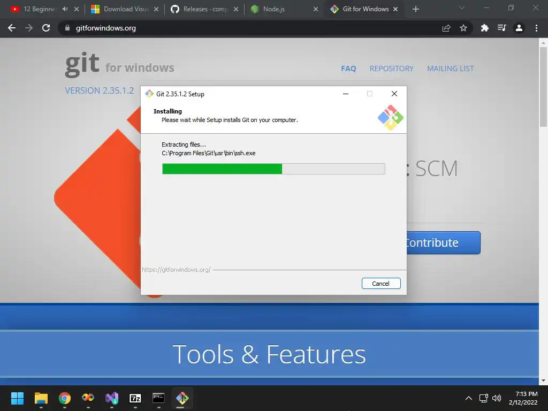
Task: Click the installation progress bar
Action: [x=273, y=169]
